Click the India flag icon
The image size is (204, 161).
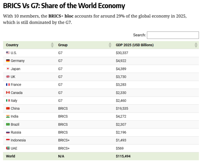(x=8, y=116)
